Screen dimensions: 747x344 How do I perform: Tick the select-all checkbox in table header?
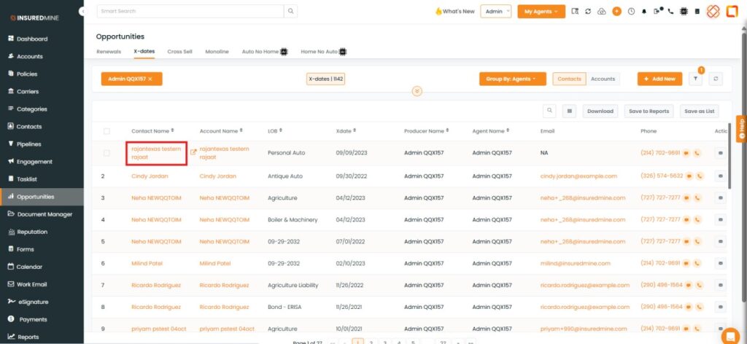[107, 131]
